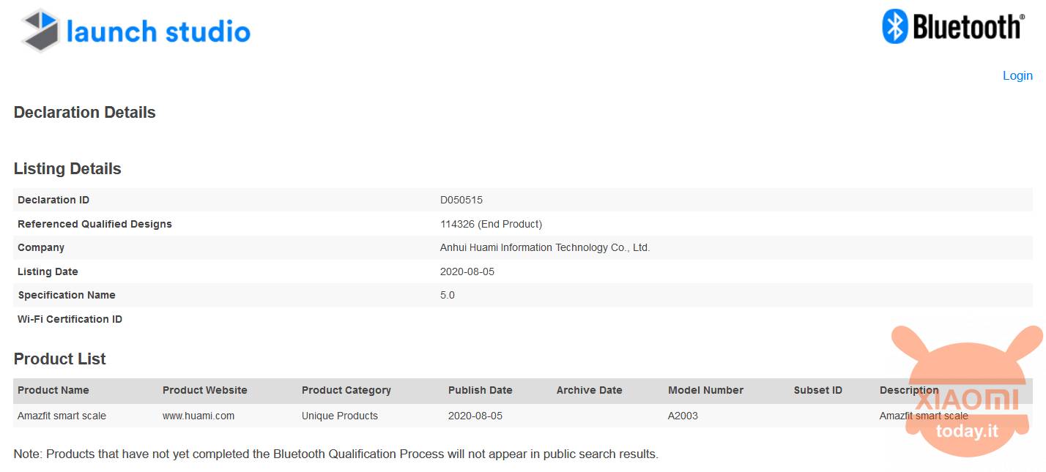Click the Specification Name label
The height and width of the screenshot is (472, 1046).
(x=67, y=295)
